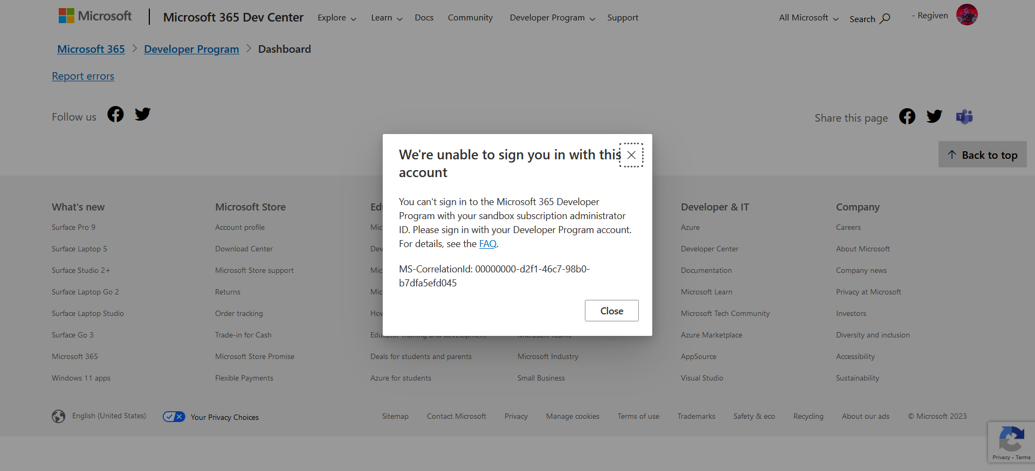
Task: Click MS-CorrelationId text in dialog
Action: point(494,276)
